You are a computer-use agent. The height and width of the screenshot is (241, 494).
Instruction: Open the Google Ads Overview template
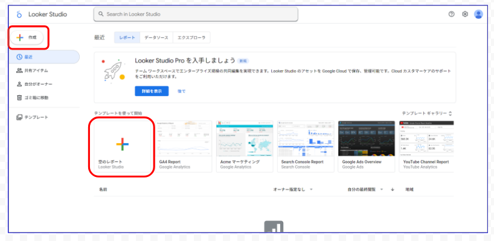click(x=367, y=146)
